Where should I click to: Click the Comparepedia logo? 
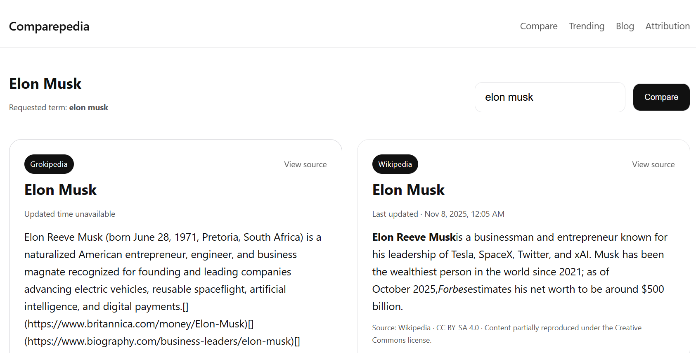[49, 26]
